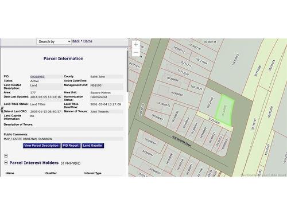Go Back via the Back link
Image resolution: width=287 pixels, height=215 pixels.
tap(76, 41)
